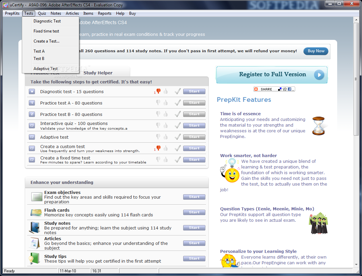Select Diagnostic Test from the Tests menu
The width and height of the screenshot is (362, 276).
(x=51, y=21)
